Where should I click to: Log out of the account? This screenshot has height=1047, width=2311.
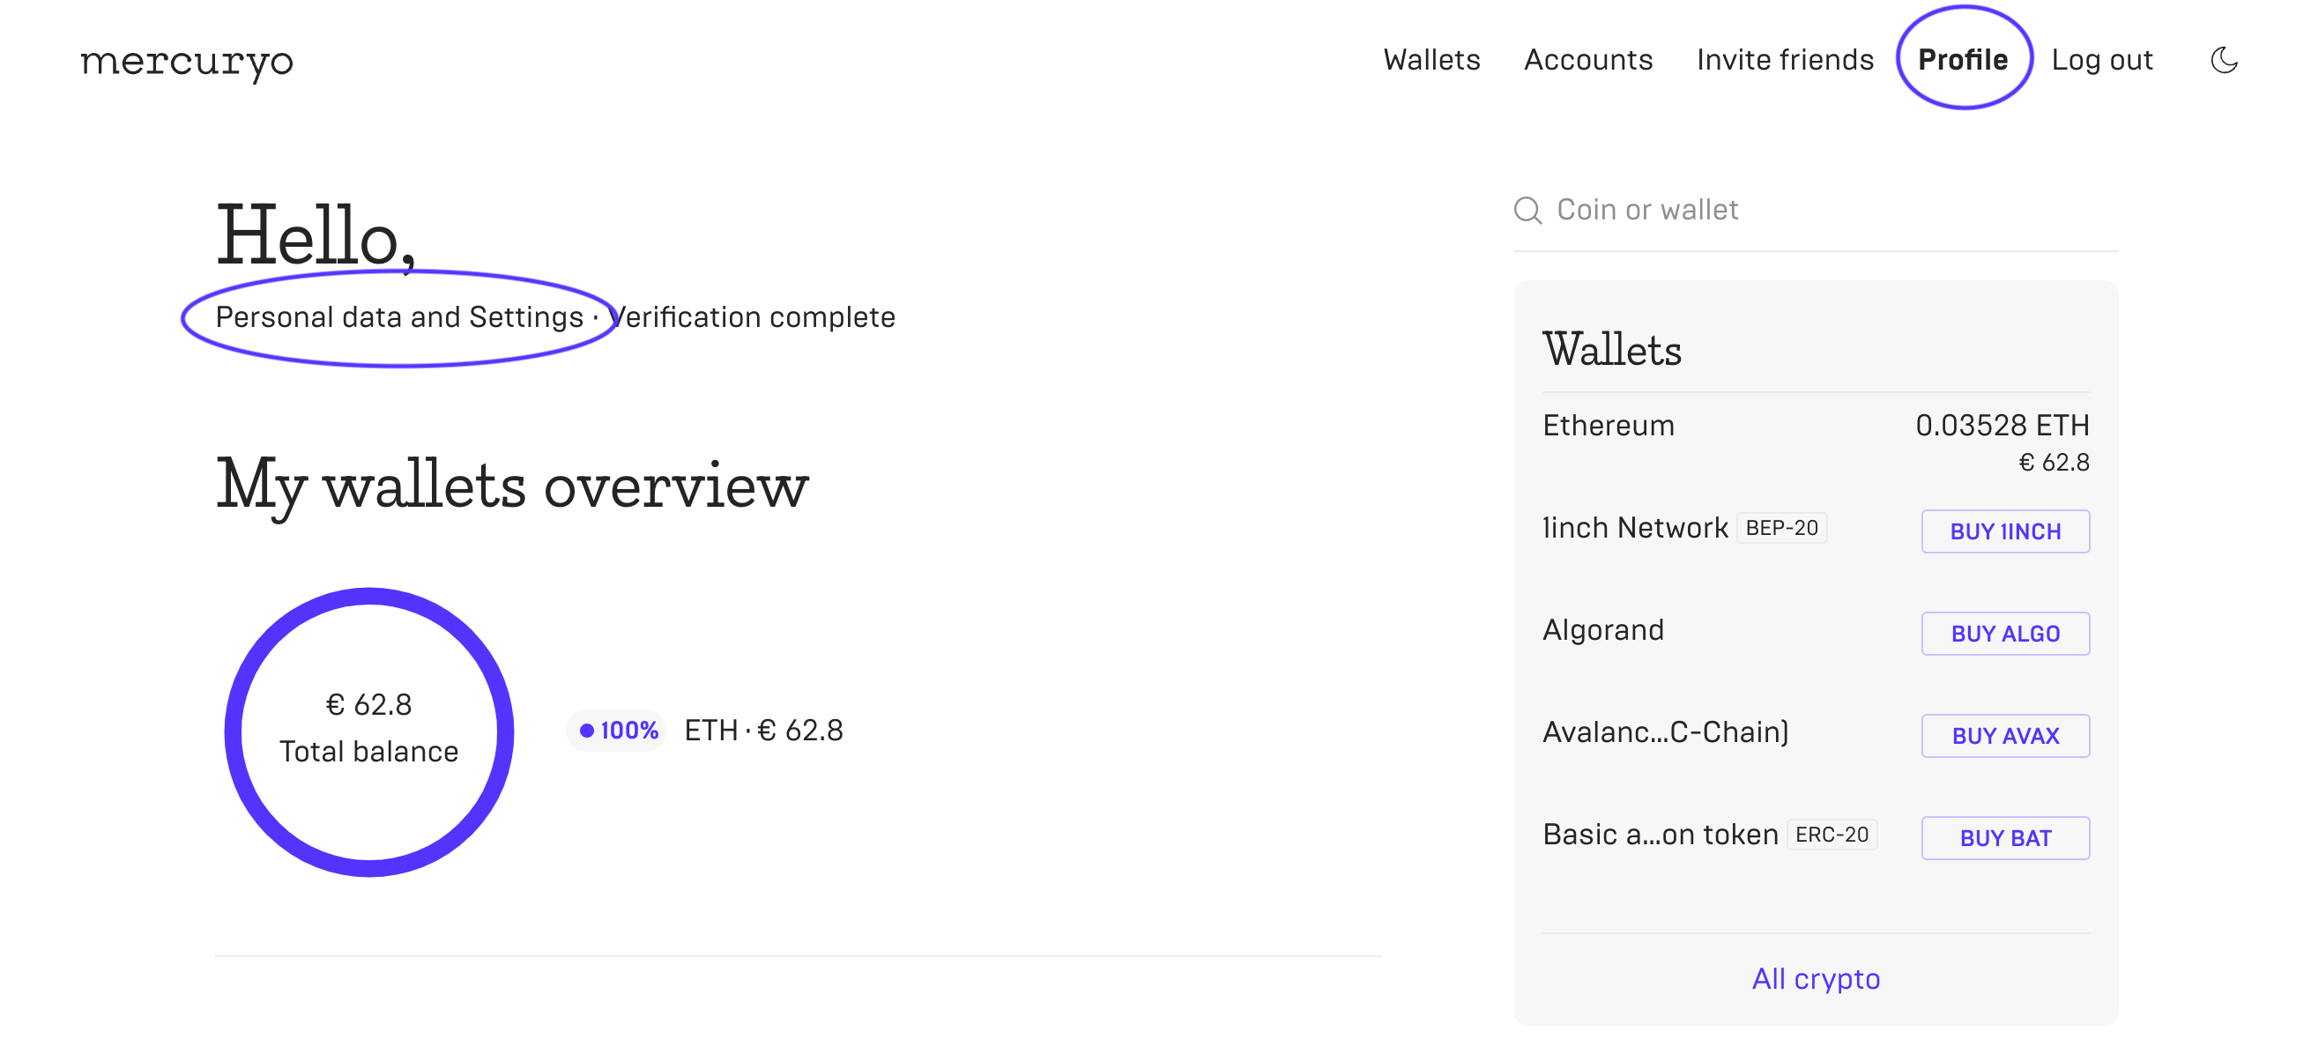2101,60
